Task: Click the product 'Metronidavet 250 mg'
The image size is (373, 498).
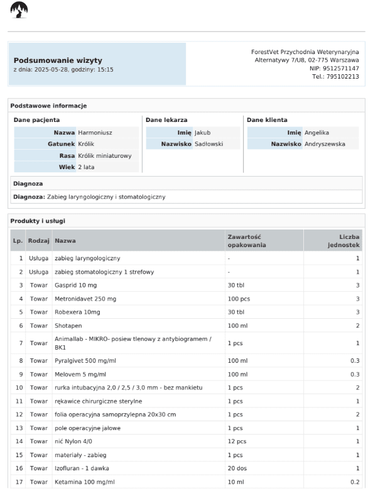Action: (85, 299)
